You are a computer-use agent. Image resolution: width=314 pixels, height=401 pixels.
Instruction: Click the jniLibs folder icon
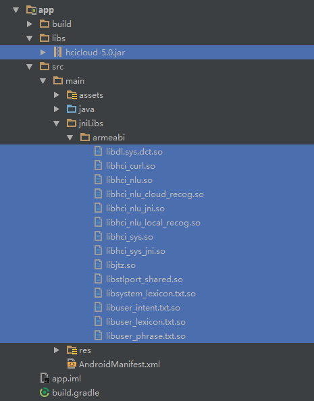[72, 123]
